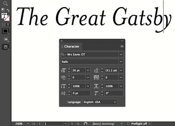Toggle formatting affects container button
The width and height of the screenshot is (175, 126).
click(3, 25)
